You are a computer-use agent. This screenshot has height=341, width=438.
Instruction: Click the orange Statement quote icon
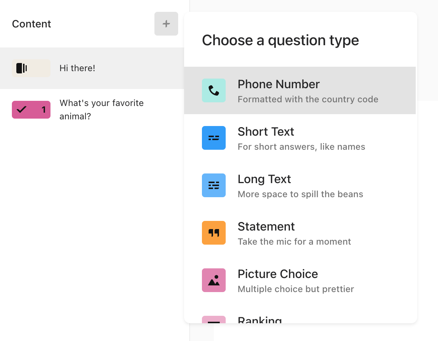pos(214,232)
